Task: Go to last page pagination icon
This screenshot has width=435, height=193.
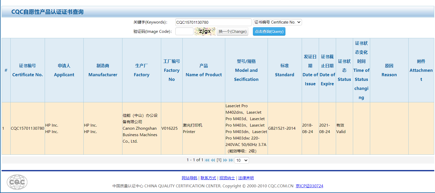Action: (x=231, y=160)
